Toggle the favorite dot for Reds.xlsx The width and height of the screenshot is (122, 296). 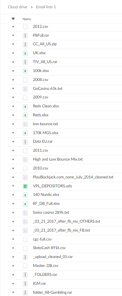coord(13,115)
